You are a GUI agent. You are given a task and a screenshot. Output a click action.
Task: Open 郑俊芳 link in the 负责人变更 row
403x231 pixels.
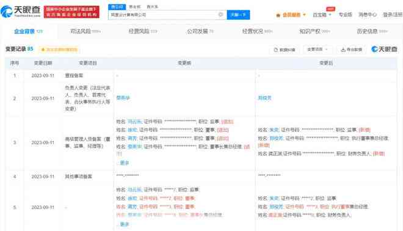click(x=265, y=98)
